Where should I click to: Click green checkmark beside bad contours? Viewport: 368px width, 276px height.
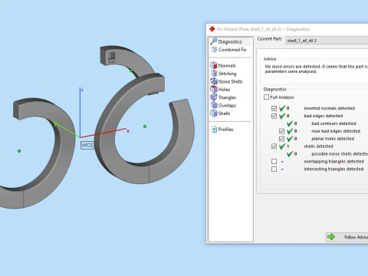[290, 123]
